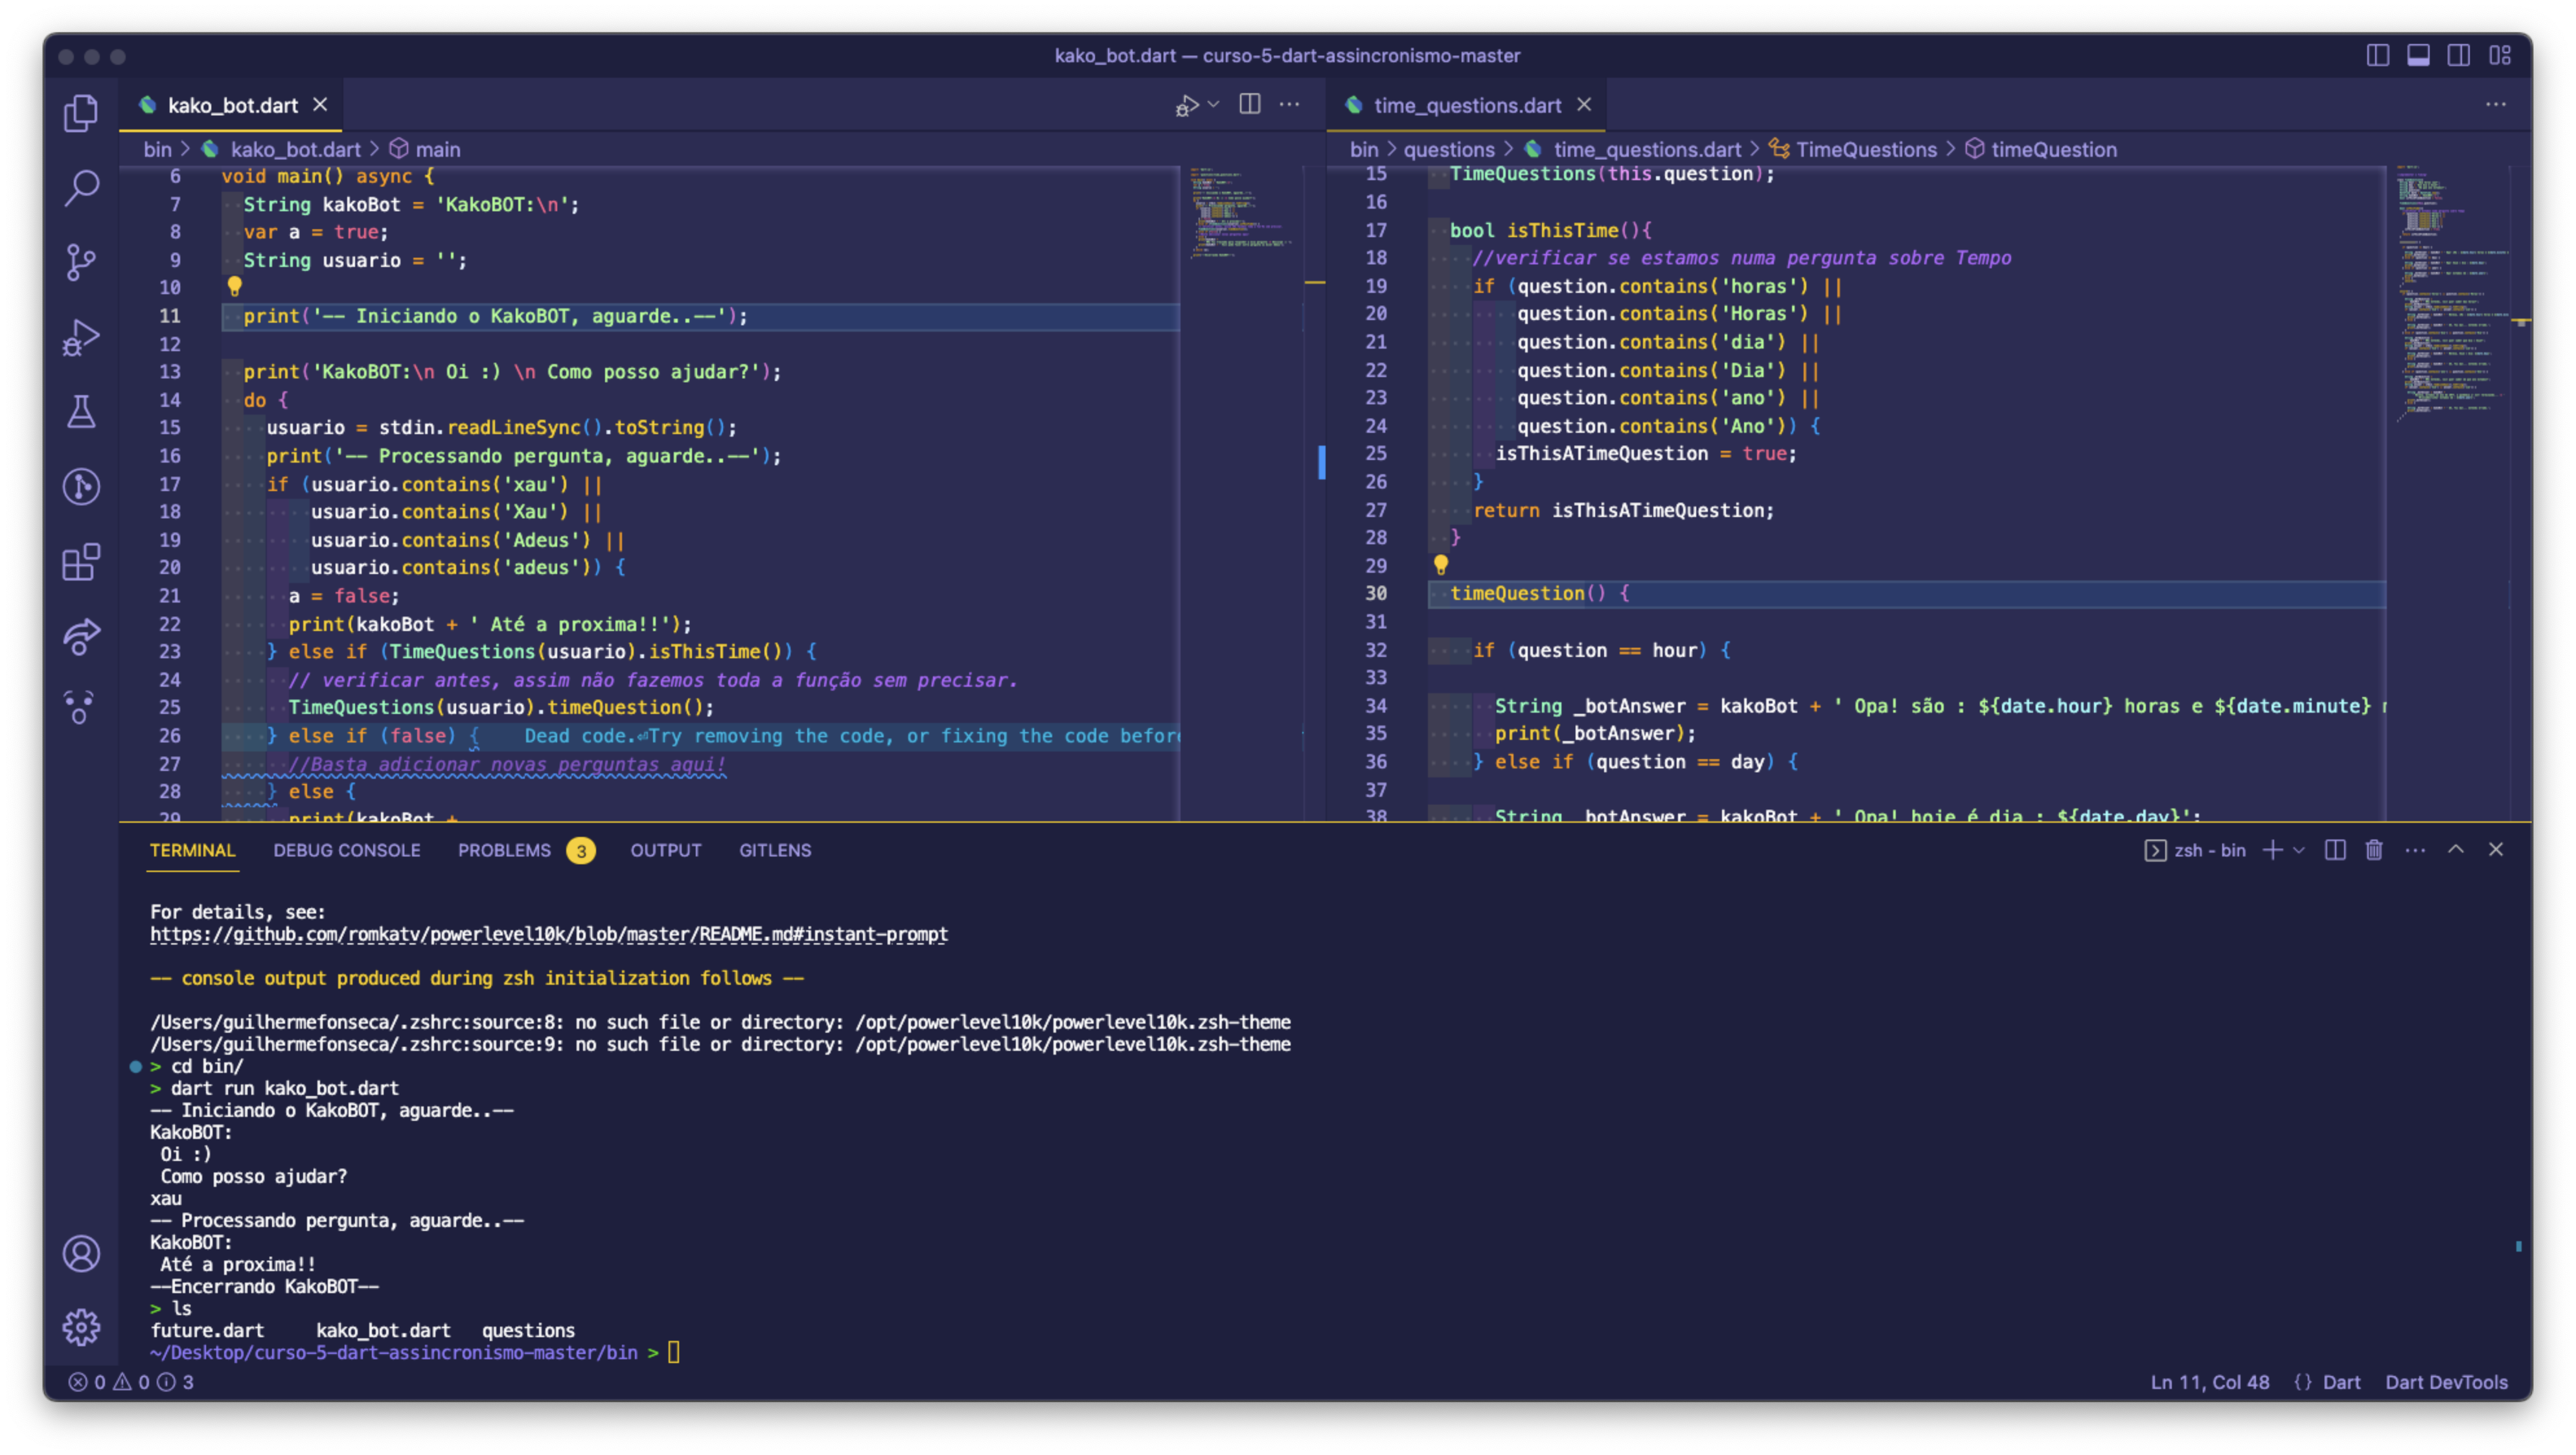Create a new terminal with plus

pyautogui.click(x=2272, y=850)
